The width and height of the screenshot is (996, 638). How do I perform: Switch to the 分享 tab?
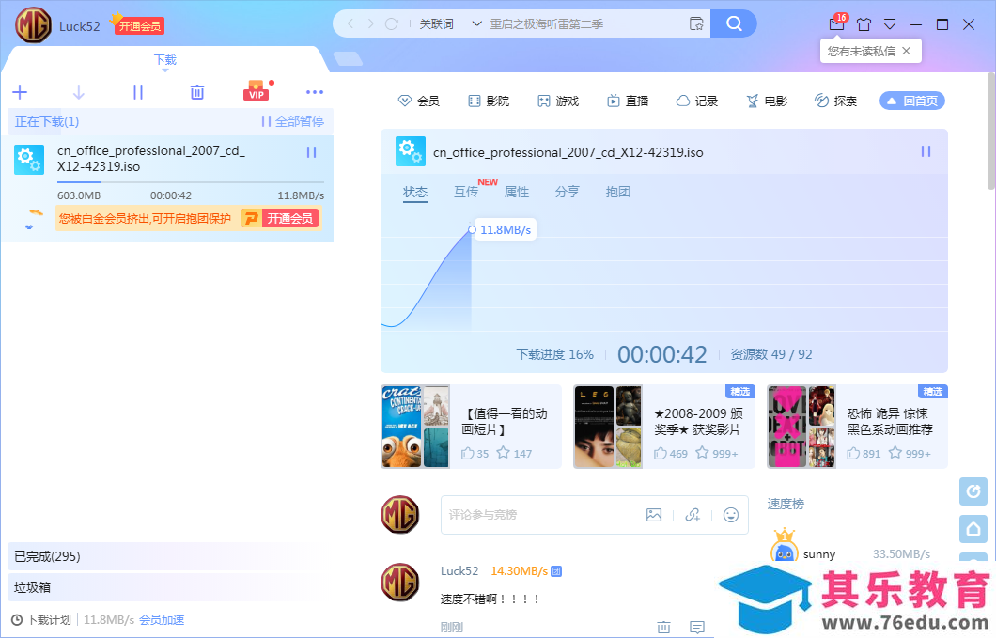(568, 192)
